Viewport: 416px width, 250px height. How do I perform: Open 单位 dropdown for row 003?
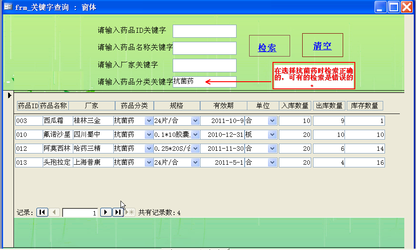[x=272, y=121]
